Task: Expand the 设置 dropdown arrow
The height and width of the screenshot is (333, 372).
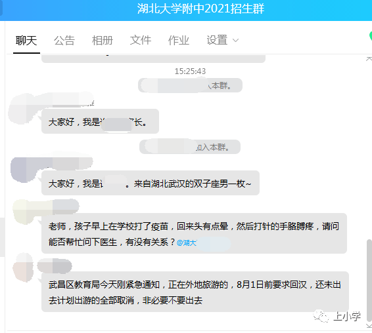Action: pos(235,41)
